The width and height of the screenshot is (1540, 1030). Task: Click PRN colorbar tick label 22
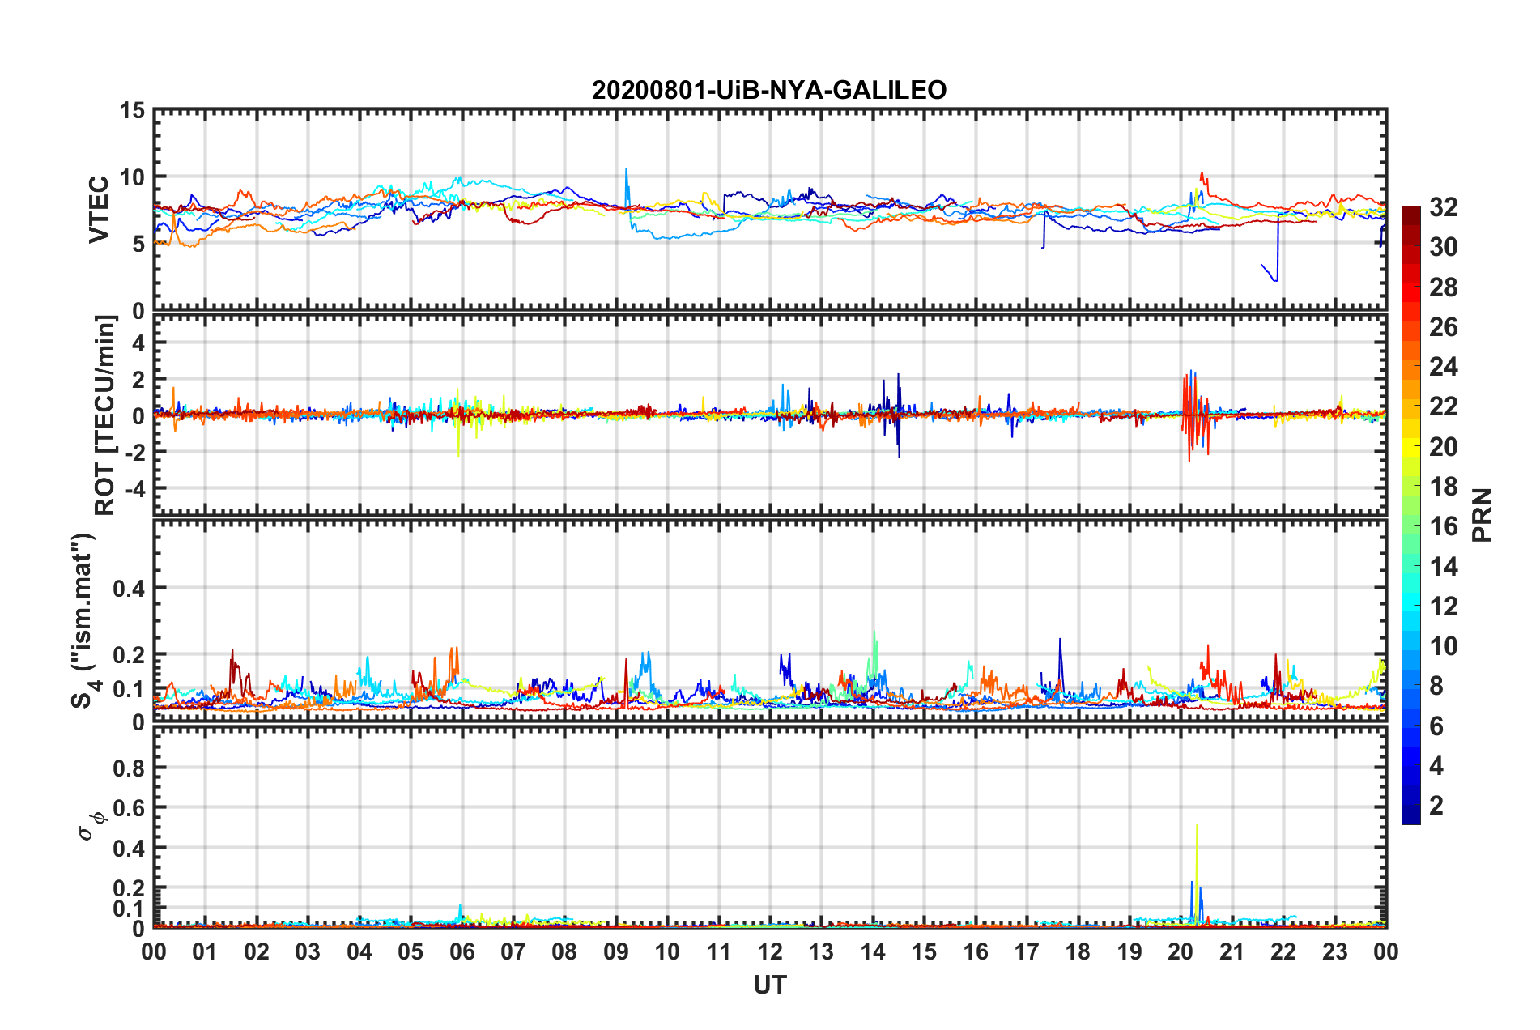[1444, 406]
